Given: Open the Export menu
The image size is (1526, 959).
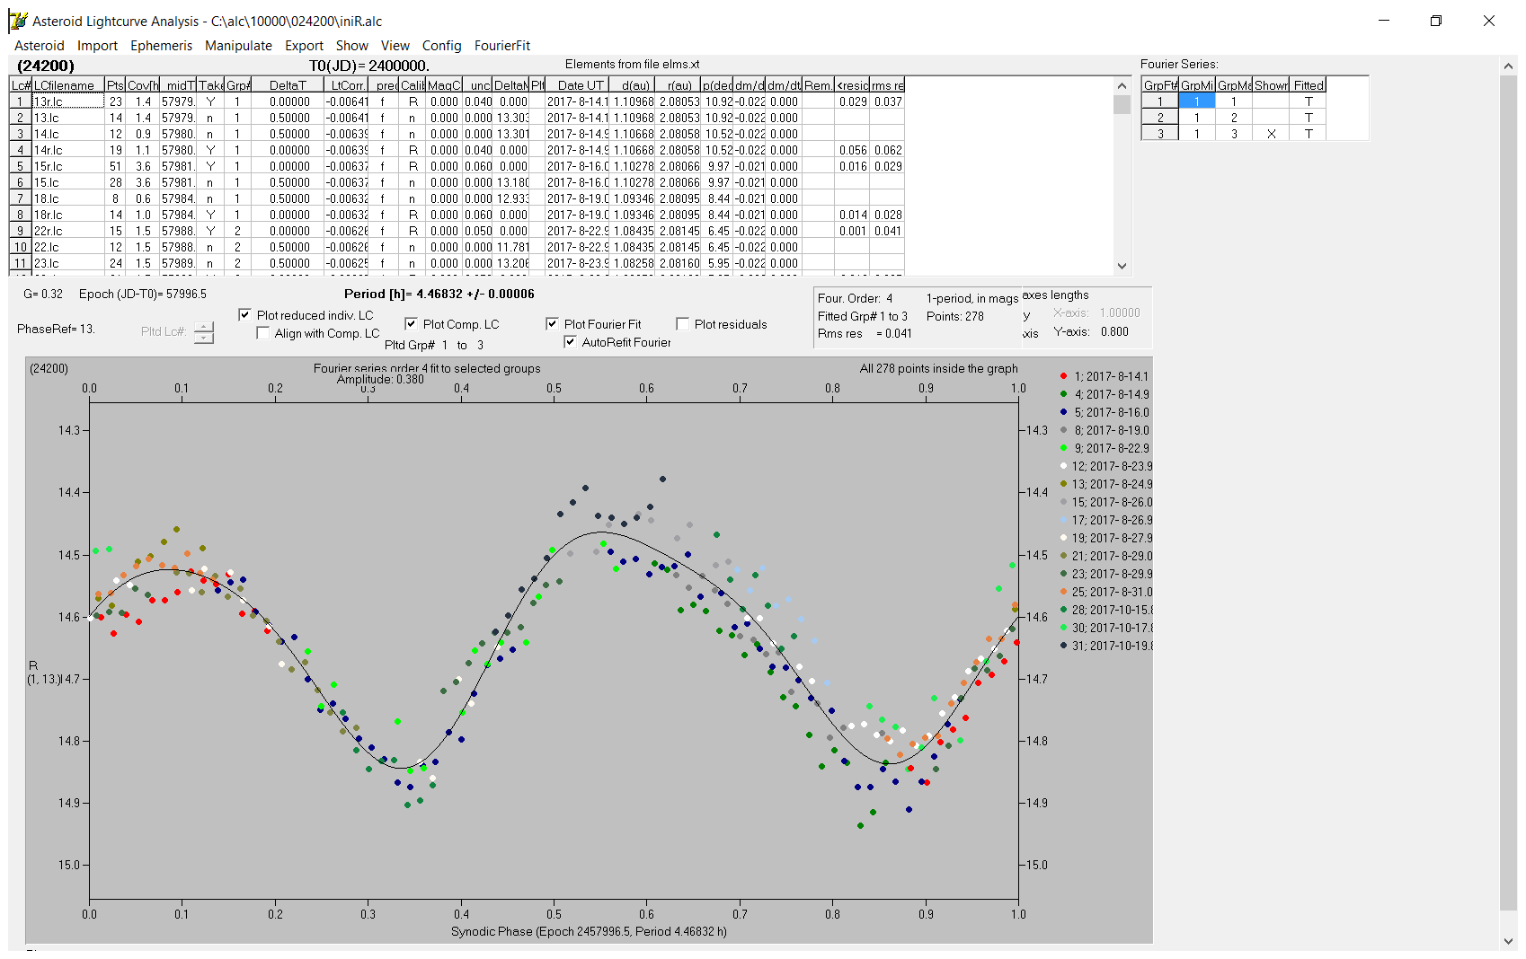Looking at the screenshot, I should [304, 46].
